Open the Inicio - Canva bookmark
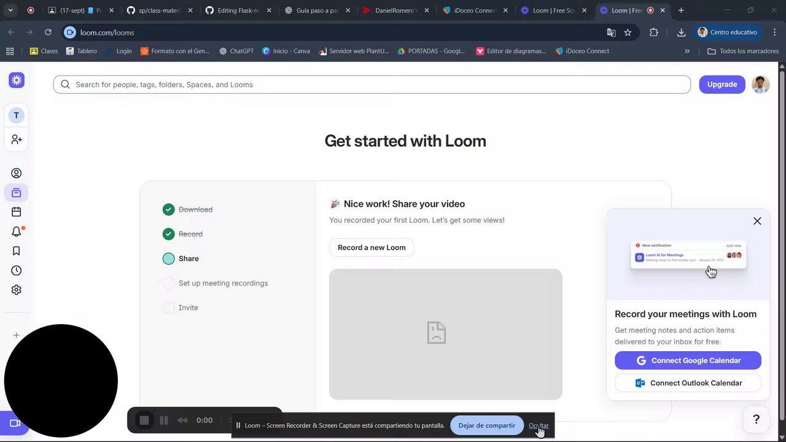This screenshot has height=442, width=786. (x=286, y=51)
